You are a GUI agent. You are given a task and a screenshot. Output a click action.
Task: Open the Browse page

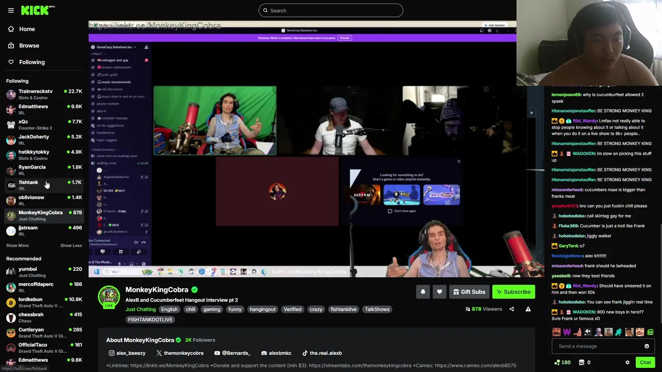pos(29,45)
